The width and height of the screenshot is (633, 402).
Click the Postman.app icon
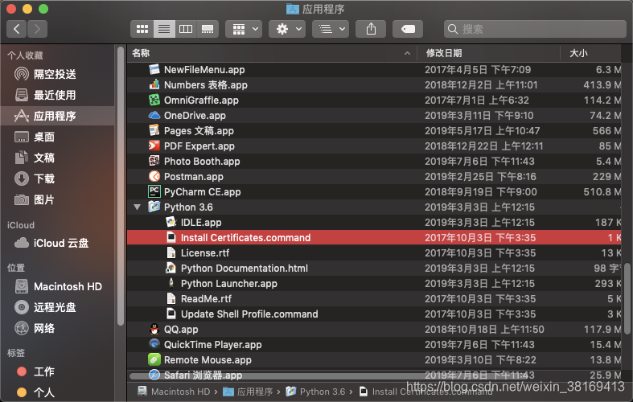point(154,176)
